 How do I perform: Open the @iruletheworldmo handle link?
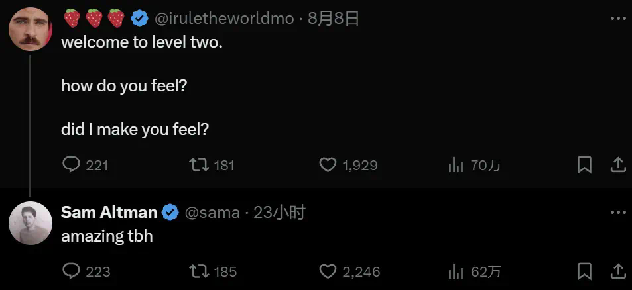[223, 19]
